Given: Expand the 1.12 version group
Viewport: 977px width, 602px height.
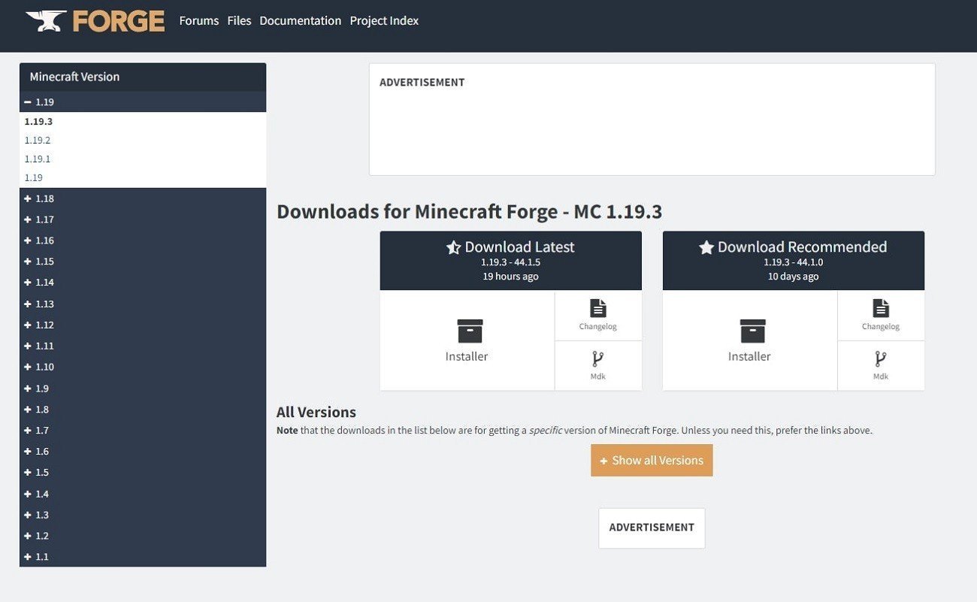Looking at the screenshot, I should 143,325.
